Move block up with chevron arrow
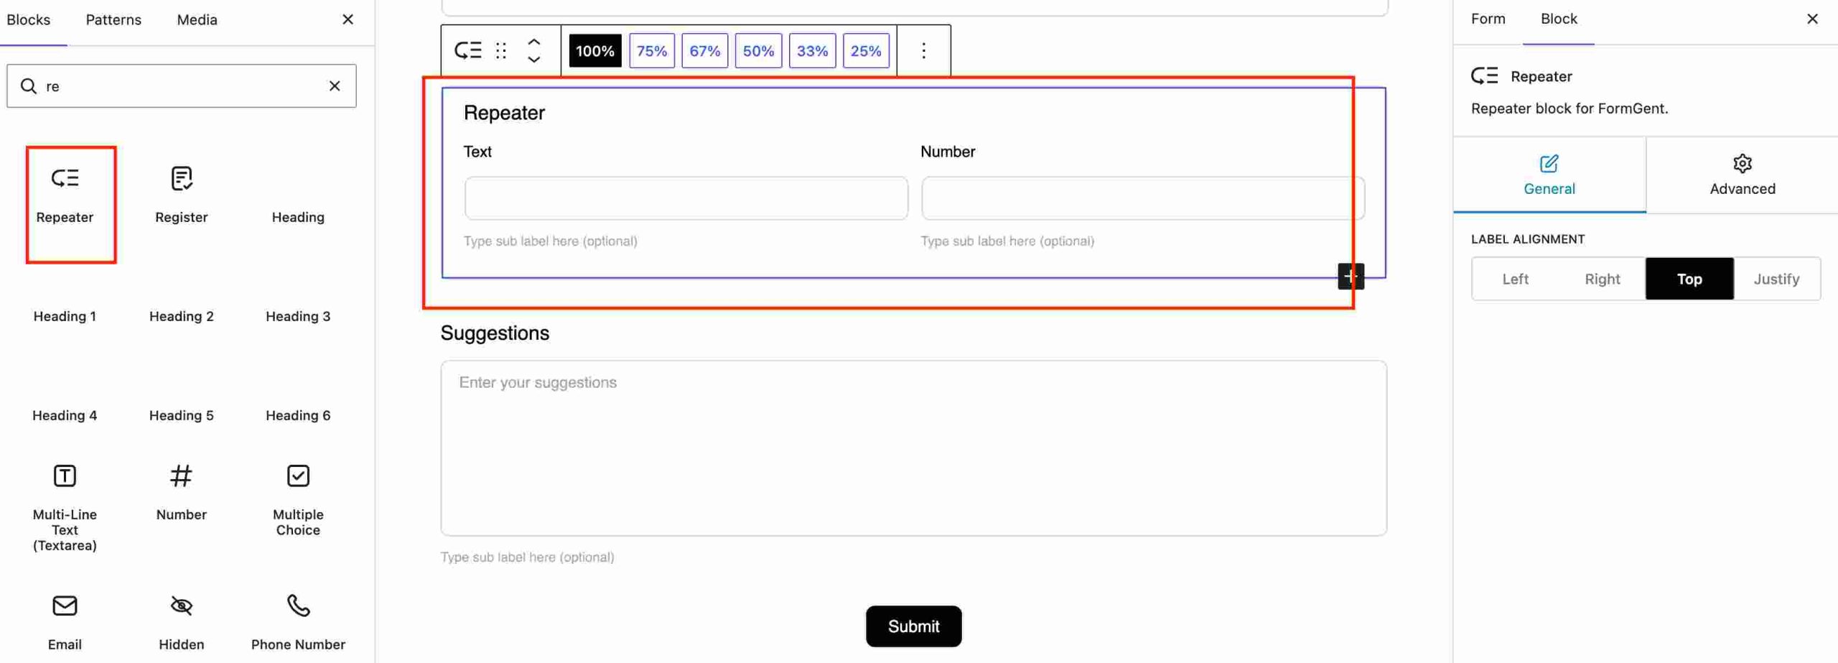This screenshot has width=1838, height=663. pos(533,42)
